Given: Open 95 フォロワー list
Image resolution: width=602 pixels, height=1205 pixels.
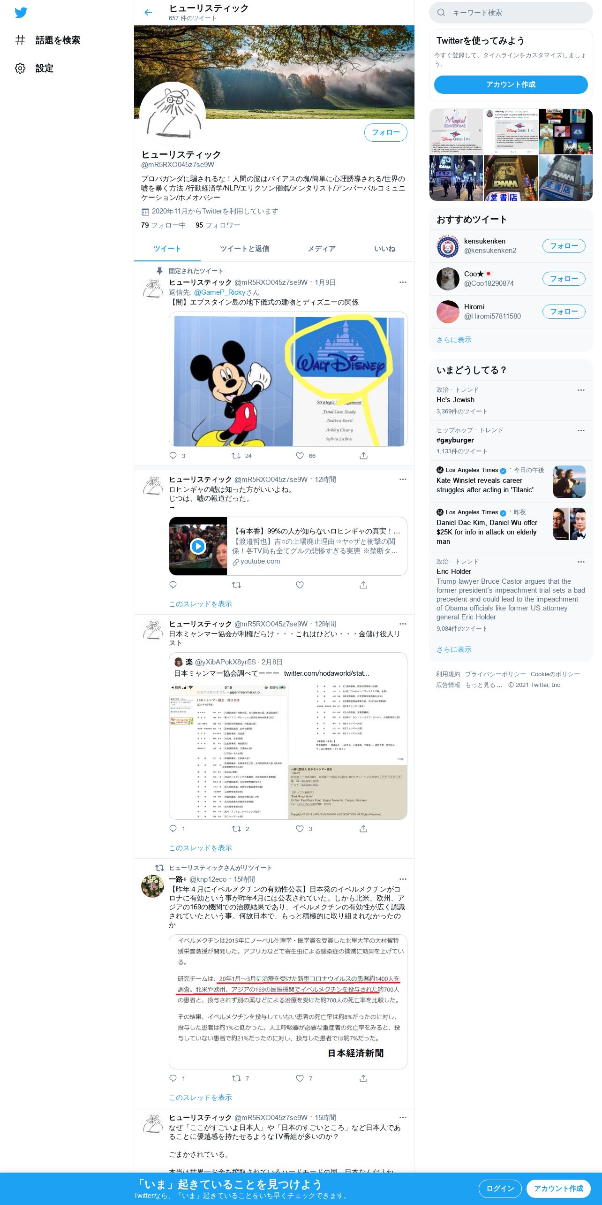Looking at the screenshot, I should [x=218, y=225].
